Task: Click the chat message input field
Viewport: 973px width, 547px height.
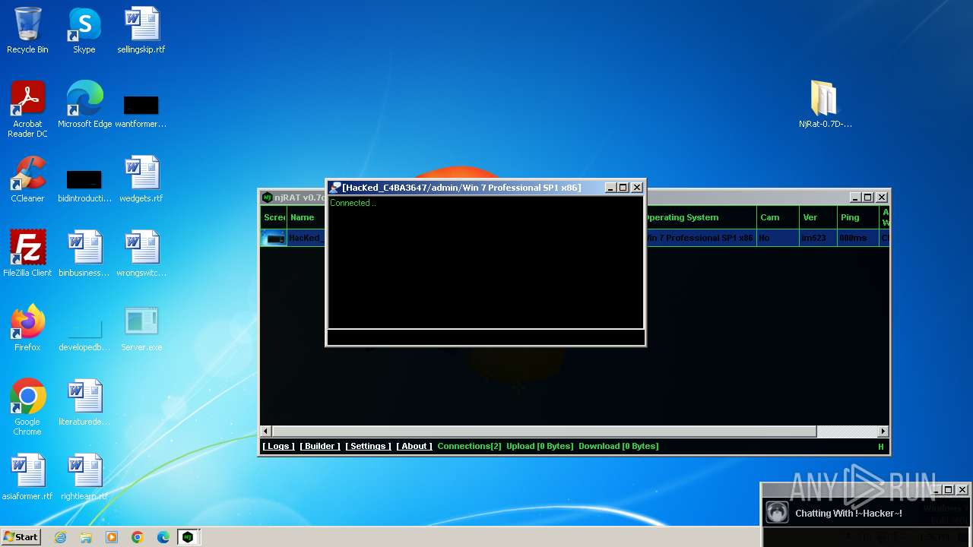Action: [x=485, y=337]
